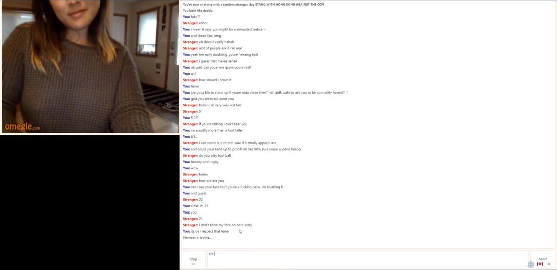Focus the chat message input box
This screenshot has height=270, width=557.
click(x=367, y=259)
